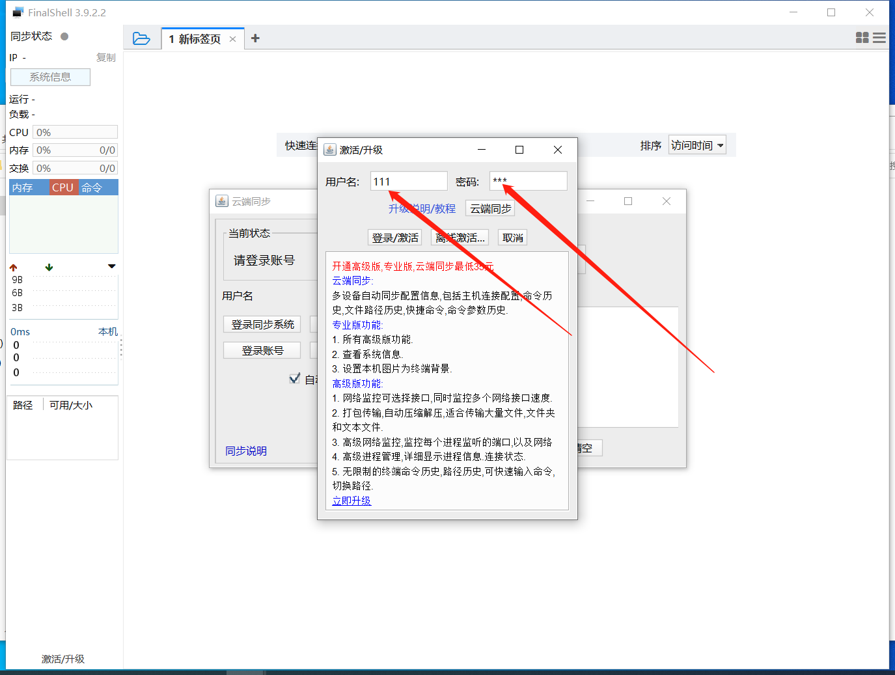Open the 升级说明/教程 link

422,208
